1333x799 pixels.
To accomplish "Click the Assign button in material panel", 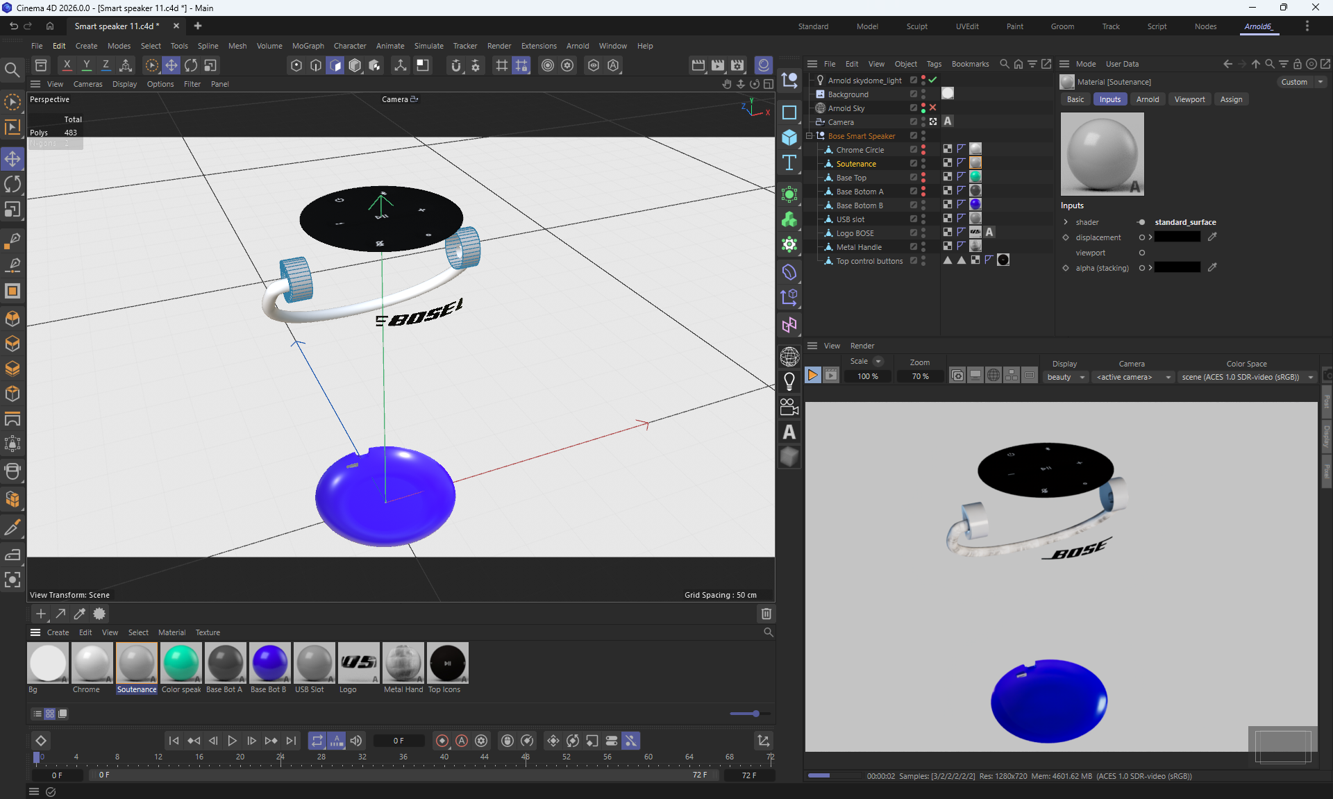I will [x=1231, y=99].
